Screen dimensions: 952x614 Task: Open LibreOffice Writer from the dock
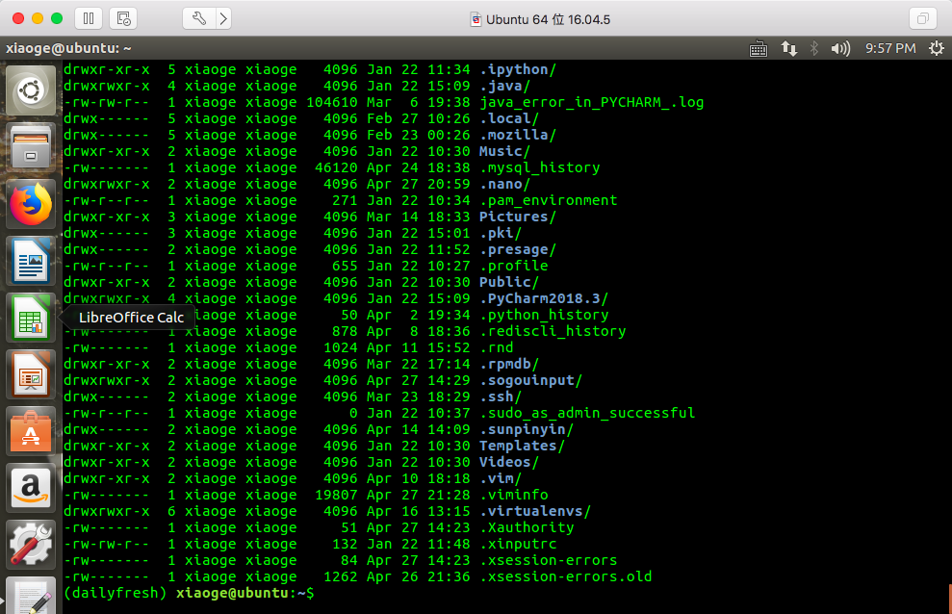coord(31,262)
